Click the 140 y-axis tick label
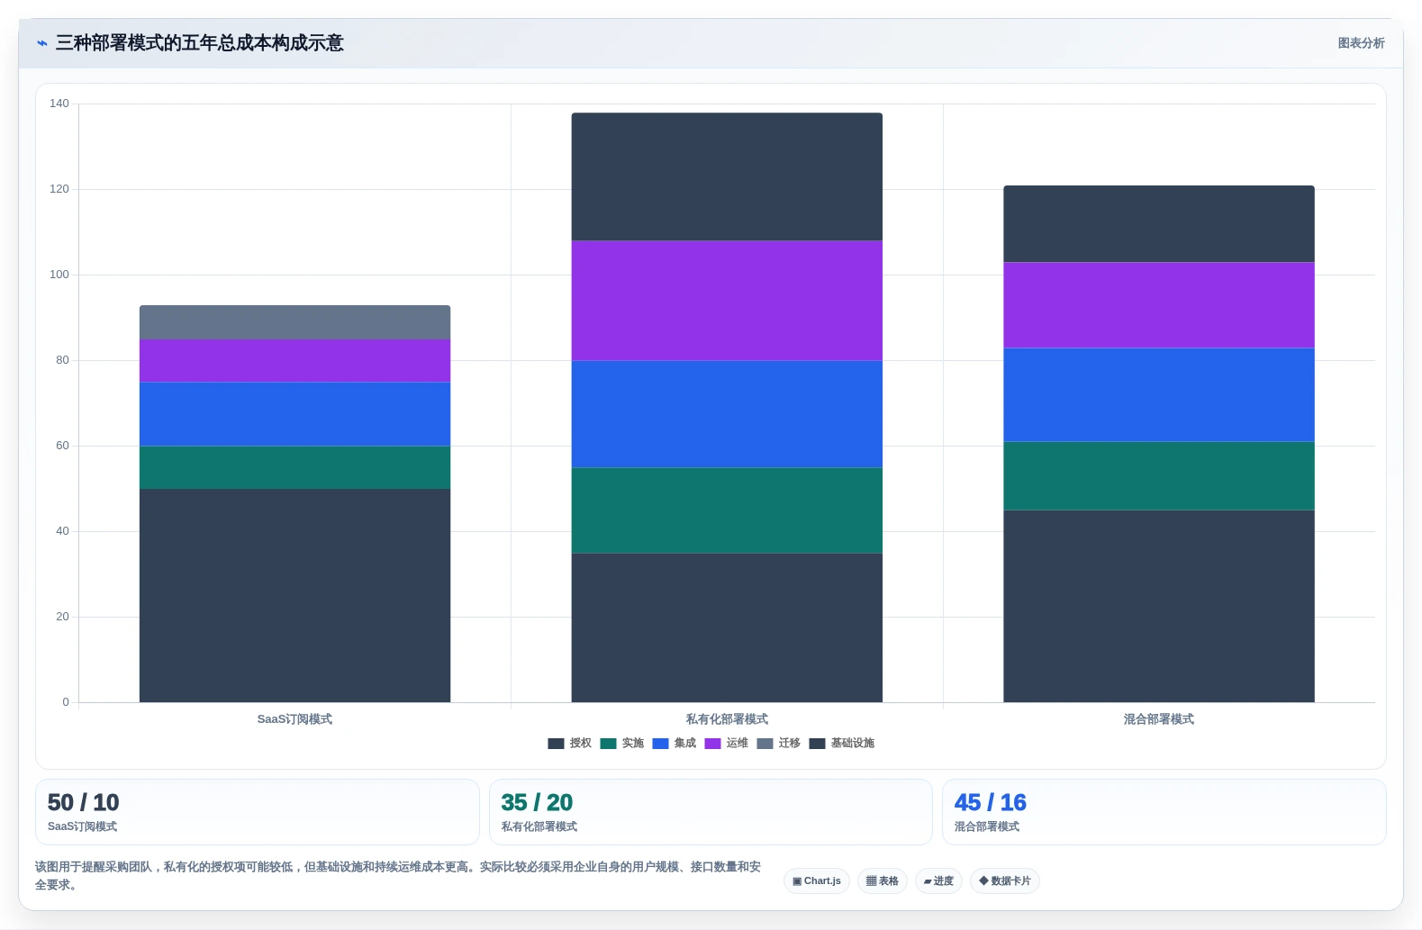Viewport: 1422px width, 930px height. pos(59,104)
